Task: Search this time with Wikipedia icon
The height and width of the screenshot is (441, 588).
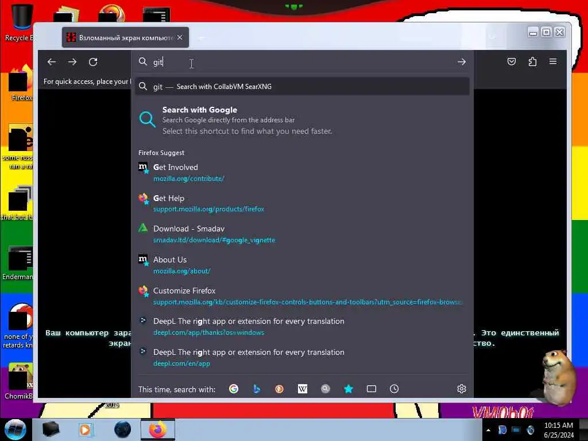Action: (302, 389)
